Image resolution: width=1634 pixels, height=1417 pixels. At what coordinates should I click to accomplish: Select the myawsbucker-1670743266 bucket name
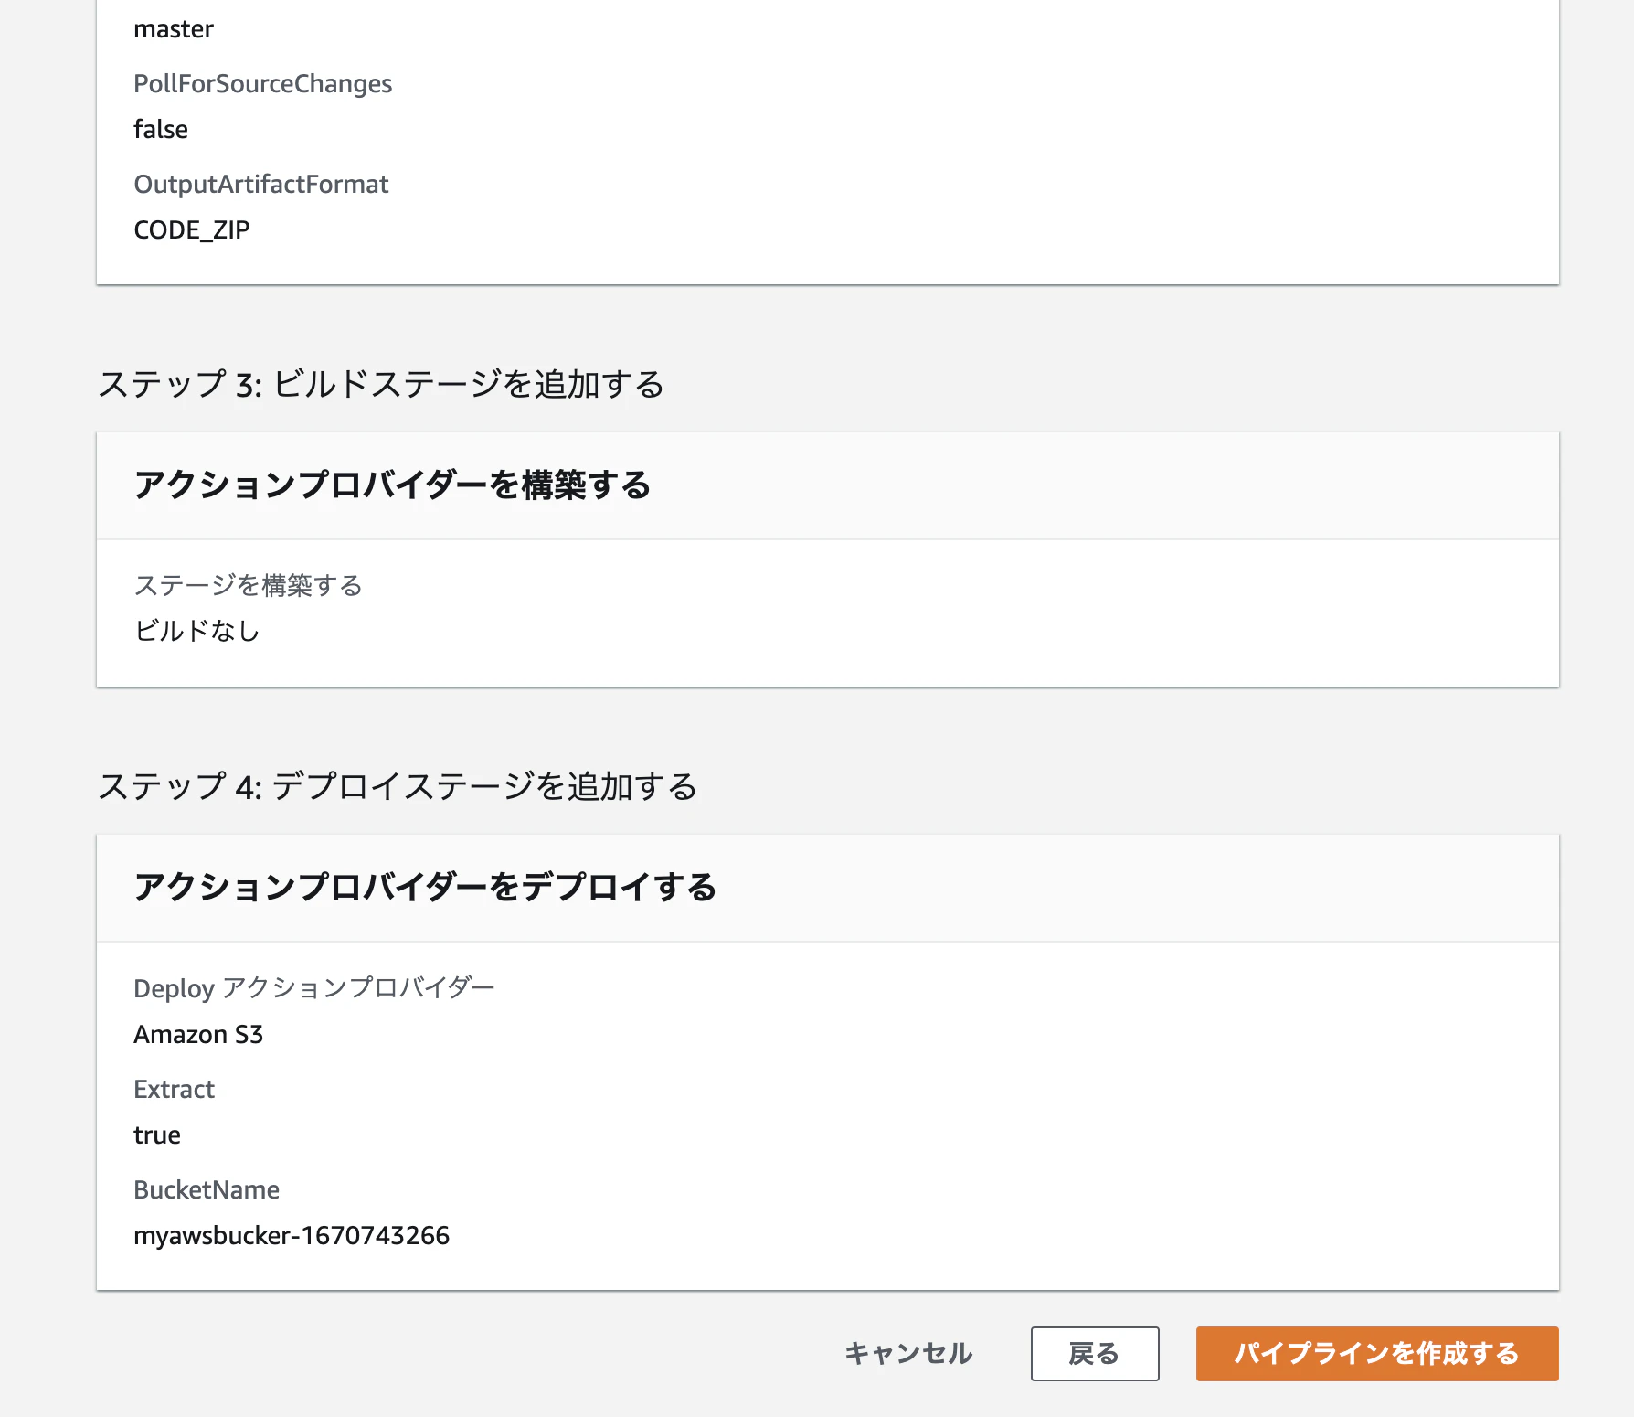[x=292, y=1236]
